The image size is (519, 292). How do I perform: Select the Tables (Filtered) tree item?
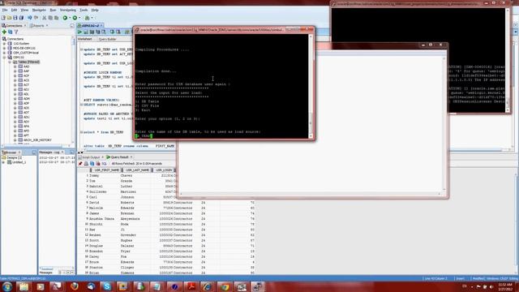pyautogui.click(x=29, y=62)
